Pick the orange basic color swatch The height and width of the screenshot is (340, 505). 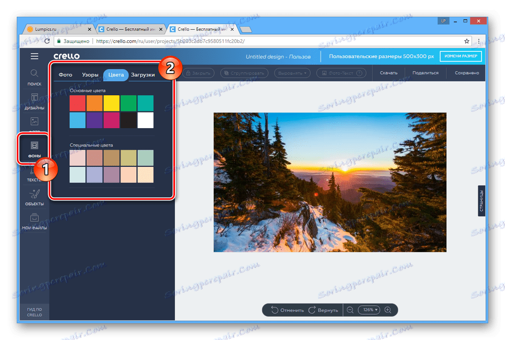94,103
